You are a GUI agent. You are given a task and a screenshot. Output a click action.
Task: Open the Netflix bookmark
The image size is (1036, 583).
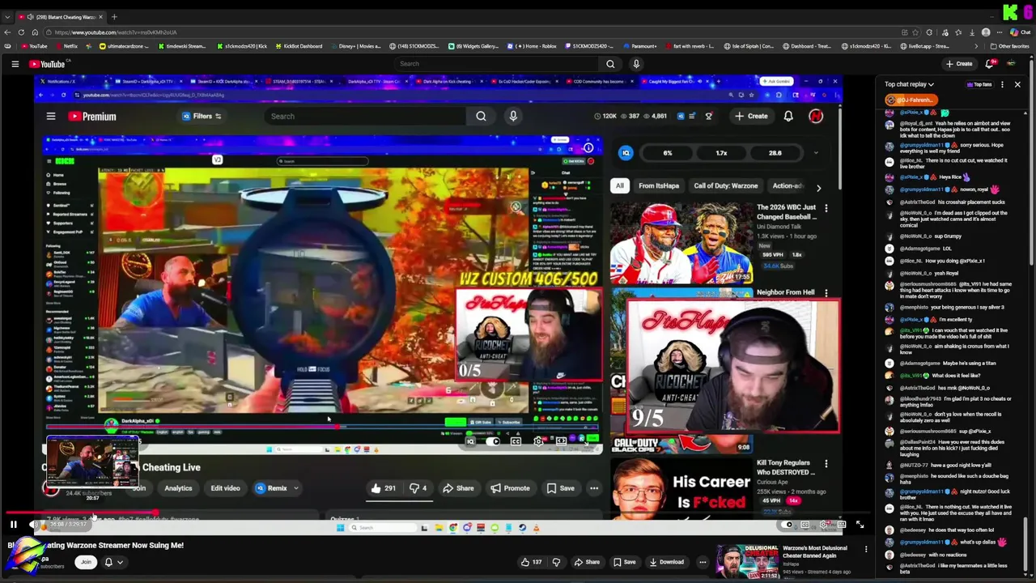[x=66, y=46]
